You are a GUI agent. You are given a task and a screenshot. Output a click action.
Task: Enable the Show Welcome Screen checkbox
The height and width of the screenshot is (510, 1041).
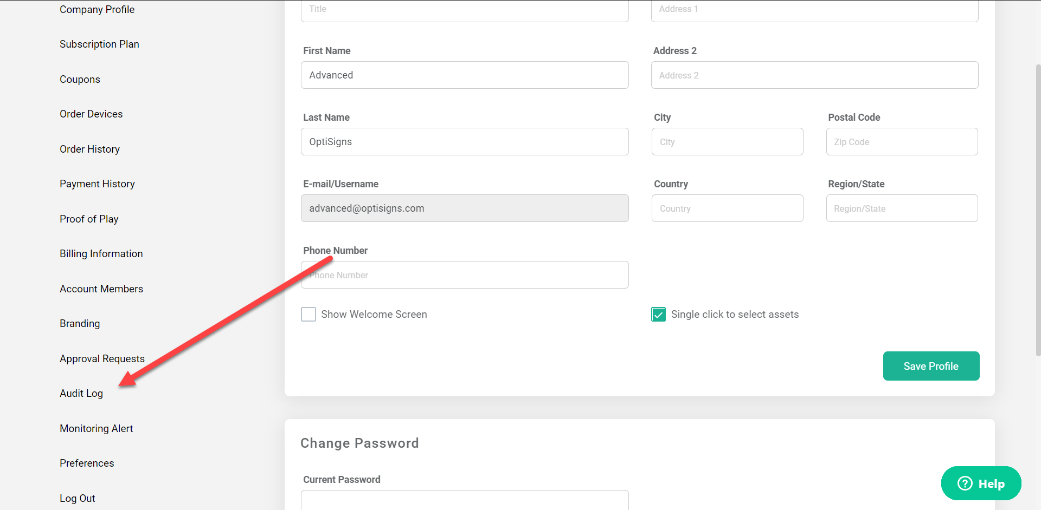(x=309, y=315)
